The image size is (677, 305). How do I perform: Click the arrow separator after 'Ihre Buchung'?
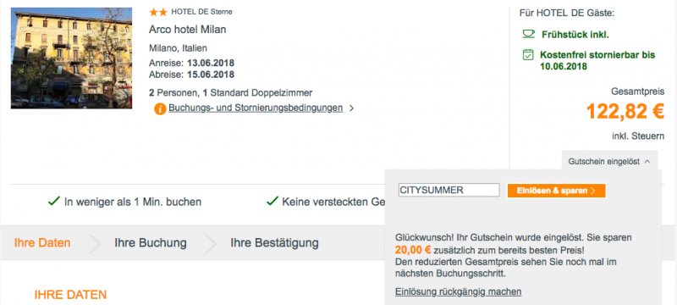pos(211,243)
